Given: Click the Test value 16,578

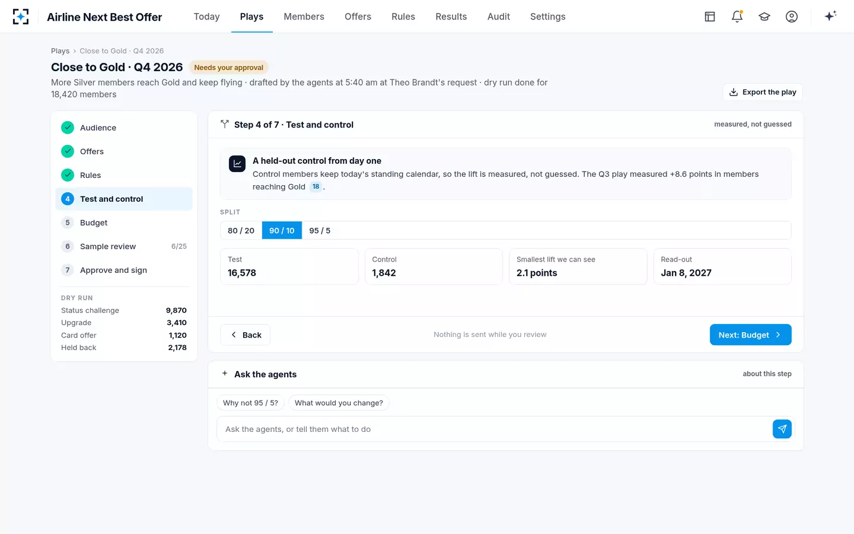Looking at the screenshot, I should click(242, 273).
